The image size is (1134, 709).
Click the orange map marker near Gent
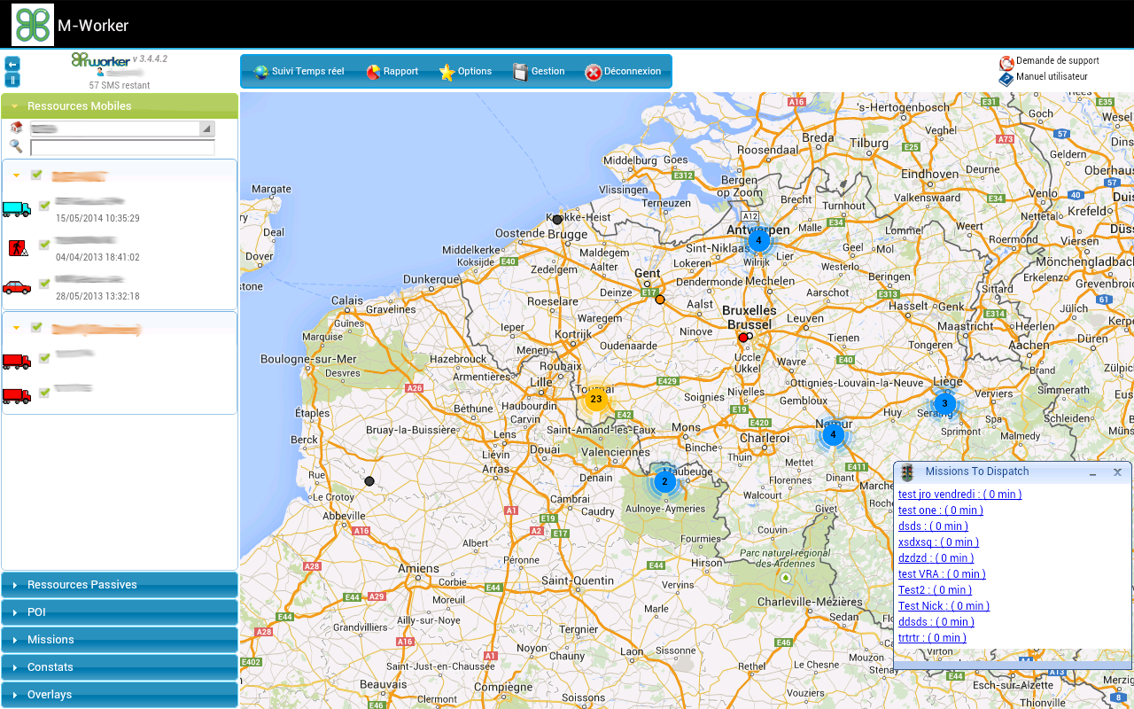(x=660, y=300)
